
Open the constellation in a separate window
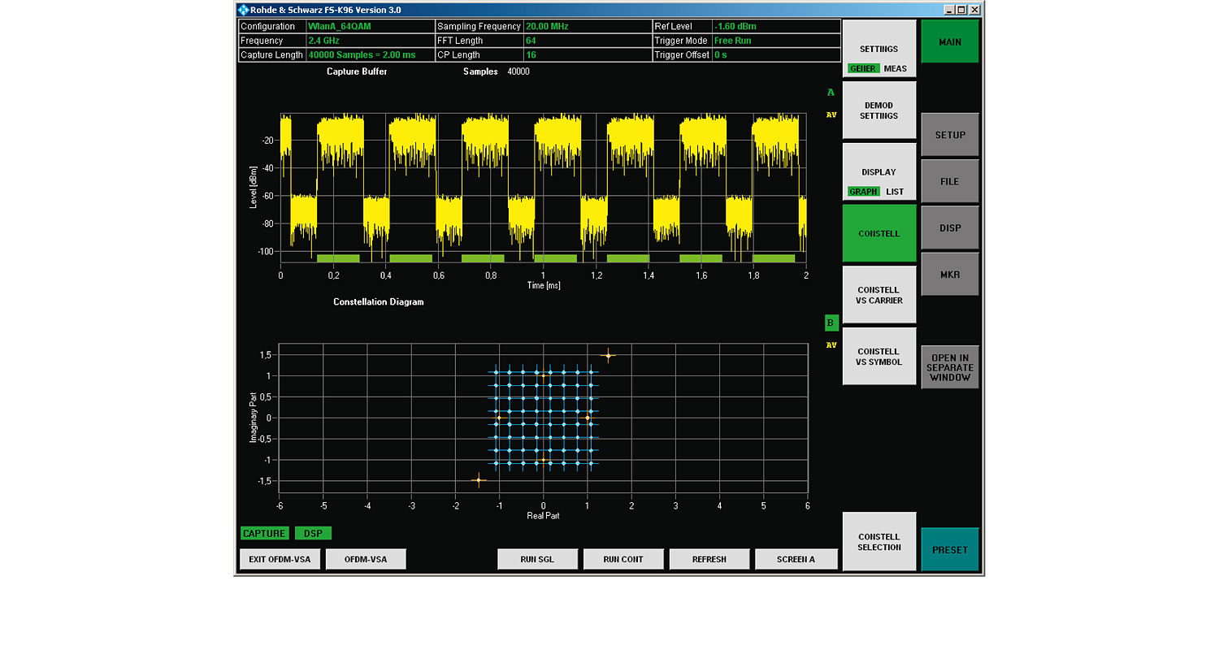pos(950,366)
